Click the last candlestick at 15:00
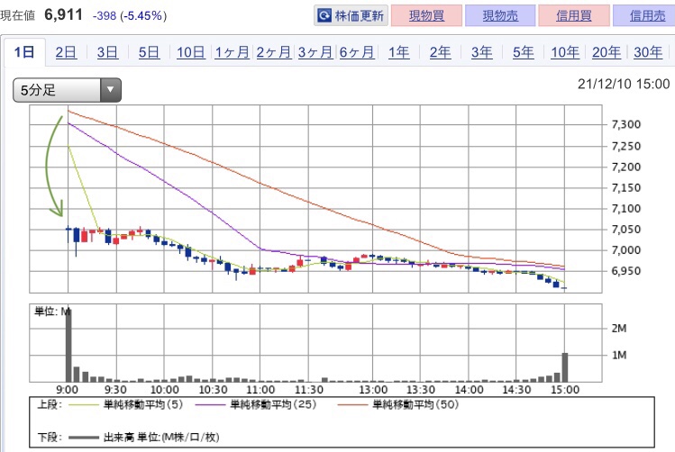The width and height of the screenshot is (675, 452). pos(564,288)
